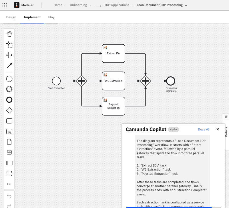Select the joining parallel gateway
Screen dimensions: 229x208
click(x=146, y=81)
